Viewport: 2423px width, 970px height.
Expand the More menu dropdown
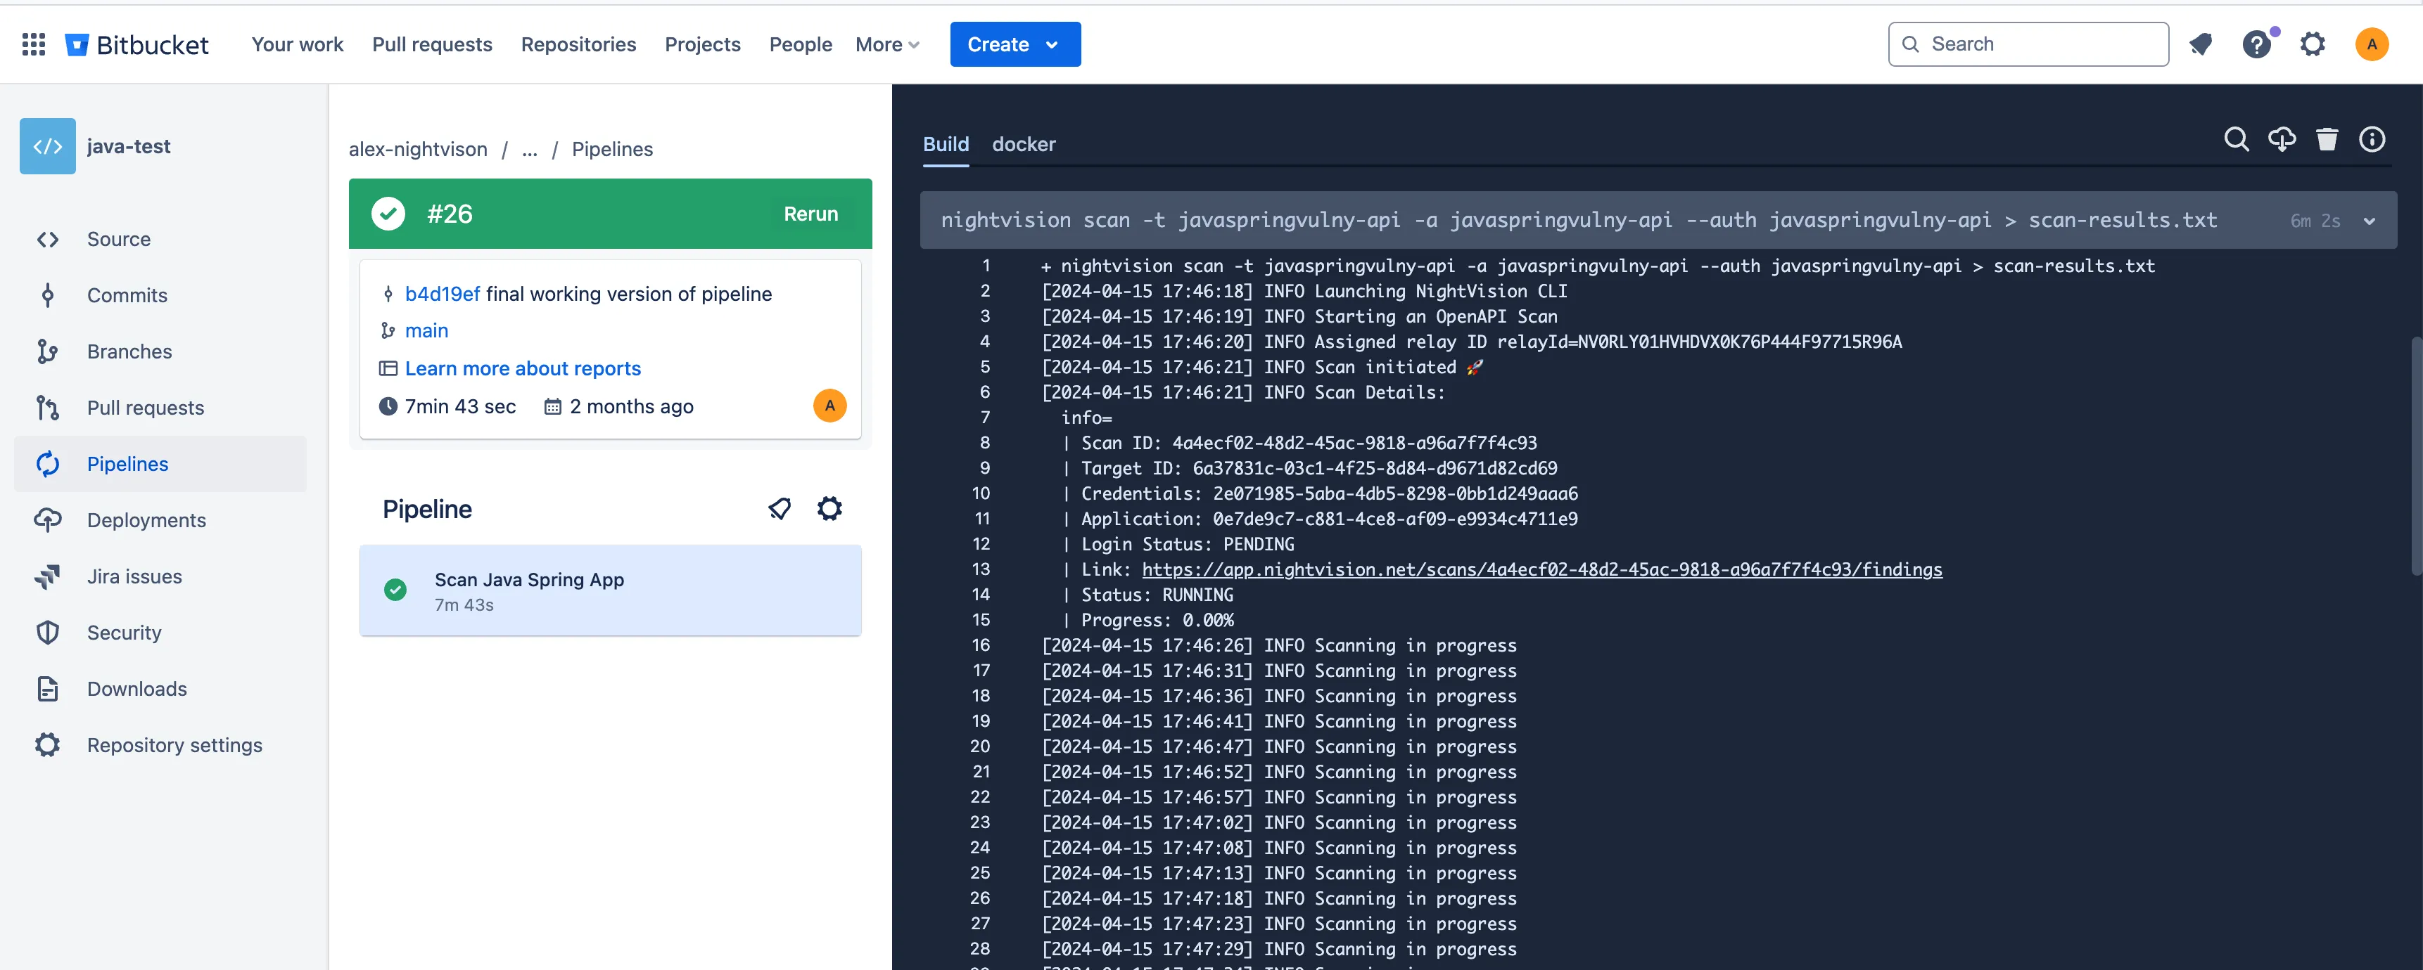887,44
